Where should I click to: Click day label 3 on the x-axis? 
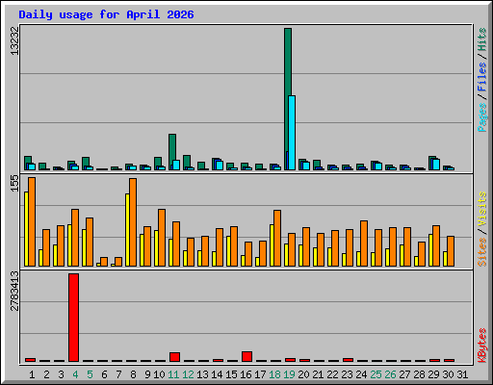pyautogui.click(x=61, y=374)
